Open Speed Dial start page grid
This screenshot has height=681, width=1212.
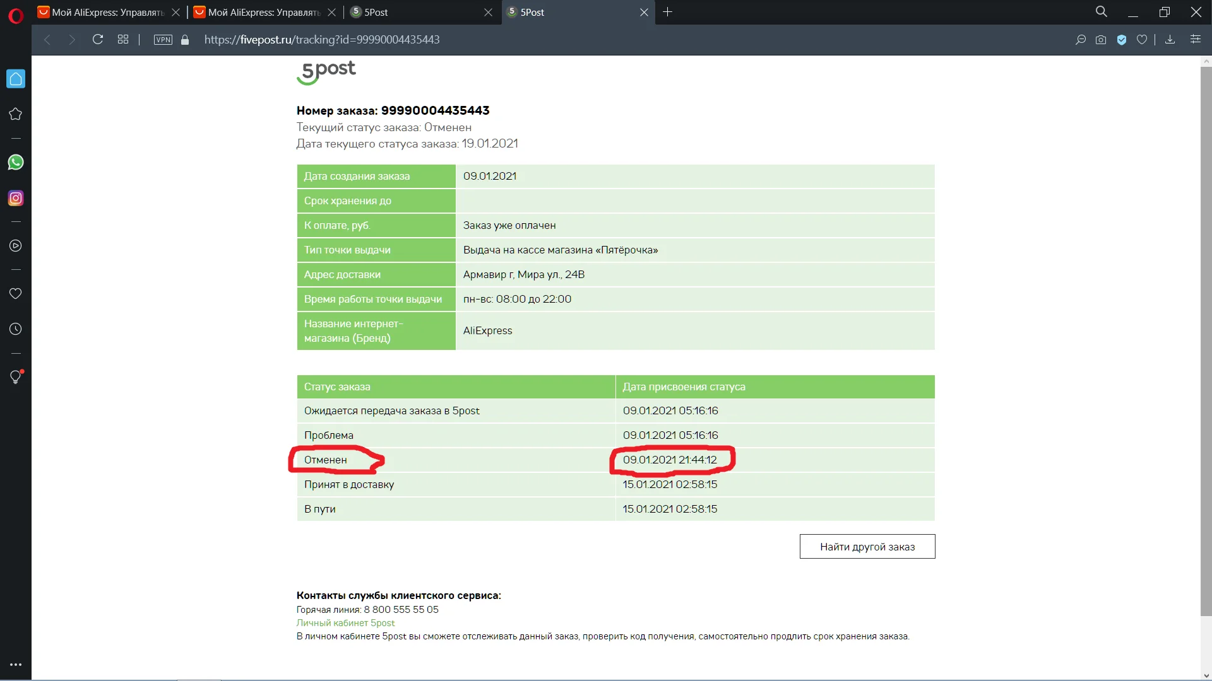point(123,40)
